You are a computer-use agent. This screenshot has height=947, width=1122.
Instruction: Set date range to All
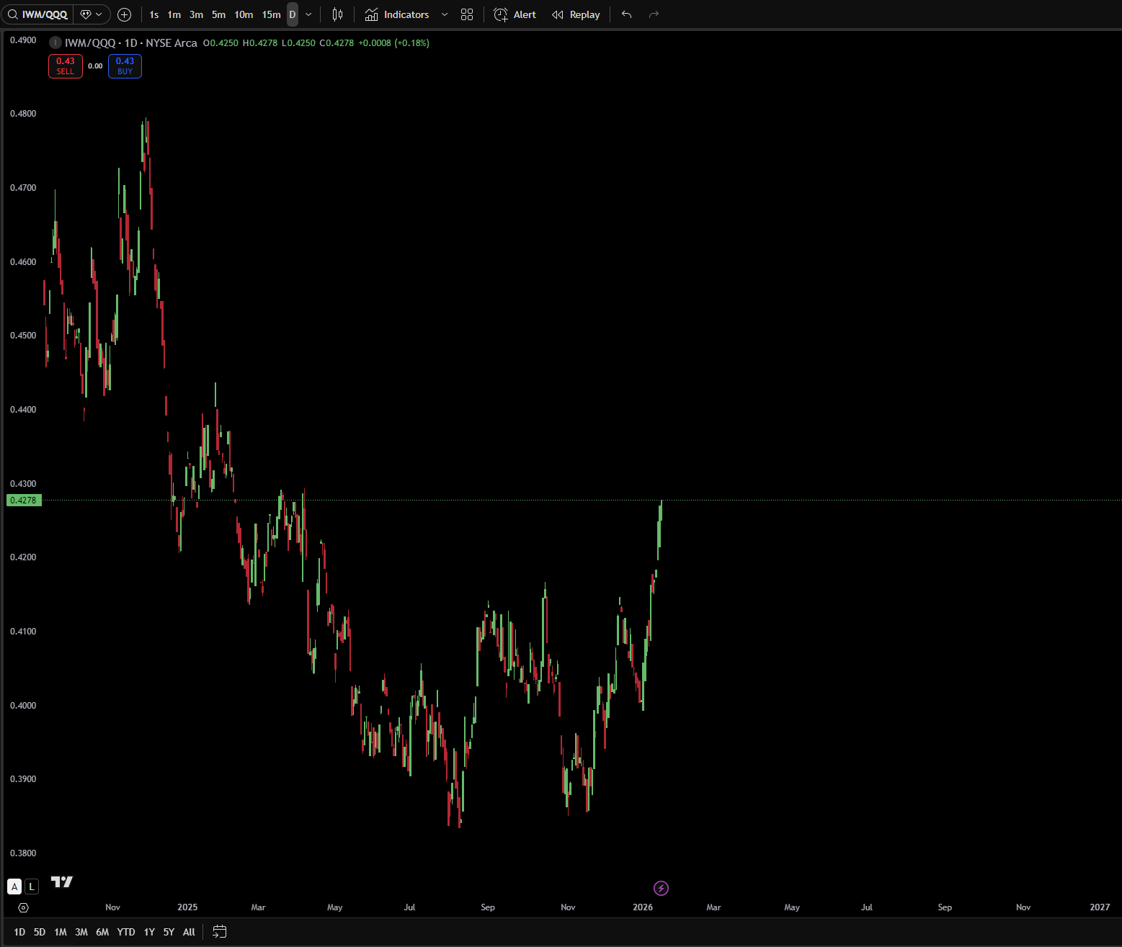click(x=189, y=932)
